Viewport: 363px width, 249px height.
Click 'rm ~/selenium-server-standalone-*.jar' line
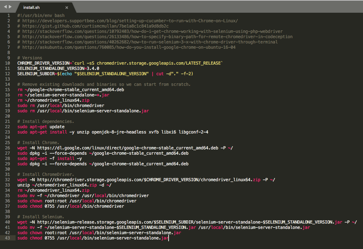(x=63, y=95)
